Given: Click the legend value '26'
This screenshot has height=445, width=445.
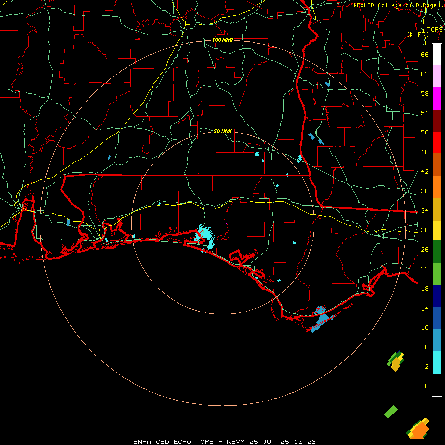Looking at the screenshot, I should [x=425, y=250].
